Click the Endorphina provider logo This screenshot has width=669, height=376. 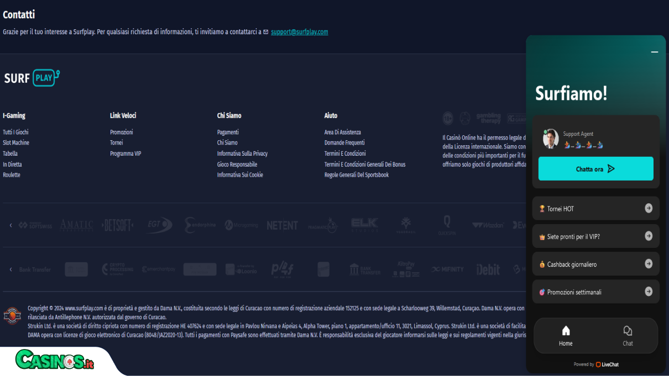tap(200, 225)
